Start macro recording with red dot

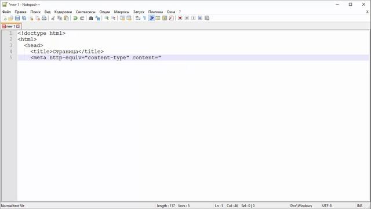[x=180, y=18]
